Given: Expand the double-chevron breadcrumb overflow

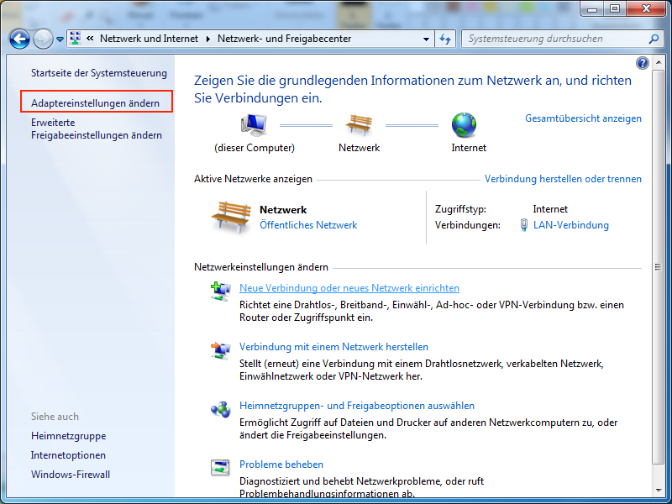Looking at the screenshot, I should tap(90, 39).
